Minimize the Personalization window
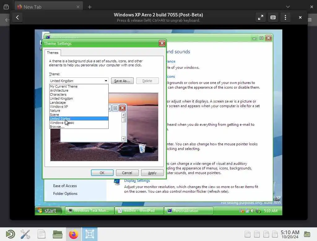 (x=254, y=38)
